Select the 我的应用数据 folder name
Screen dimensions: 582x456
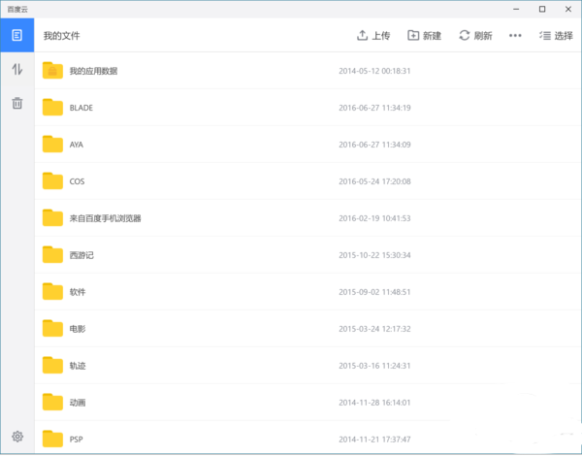click(x=93, y=71)
